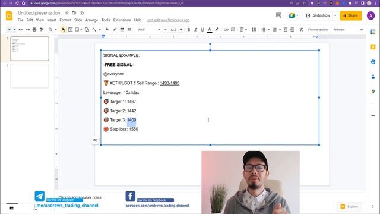
Task: Select the blank slide 2 thumbnail
Action: pyautogui.click(x=30, y=76)
